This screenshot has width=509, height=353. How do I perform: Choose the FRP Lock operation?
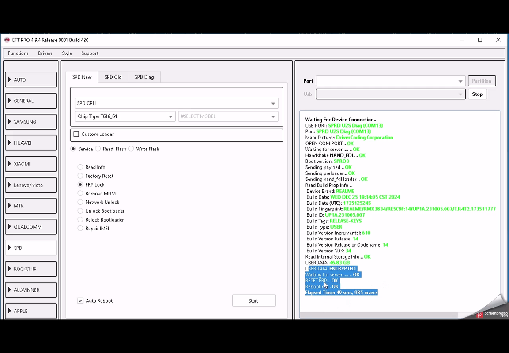tap(80, 184)
